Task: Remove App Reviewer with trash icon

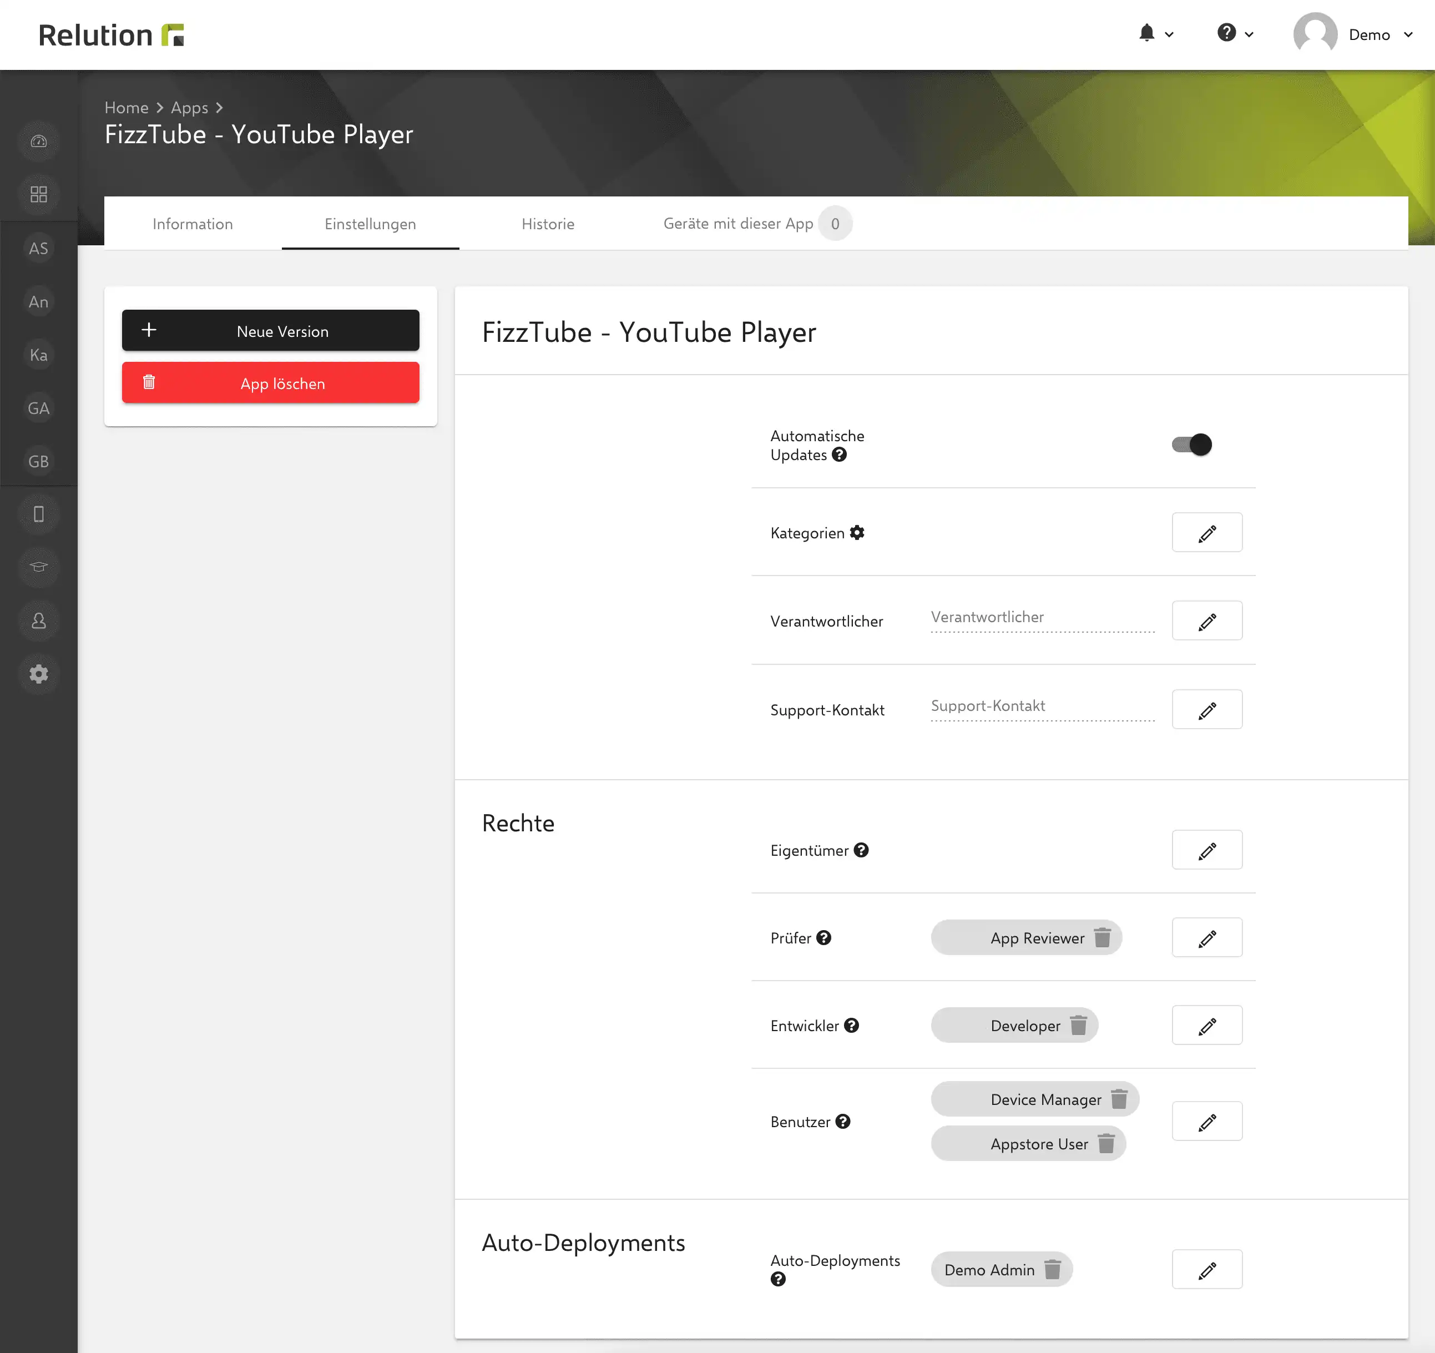Action: (1102, 938)
